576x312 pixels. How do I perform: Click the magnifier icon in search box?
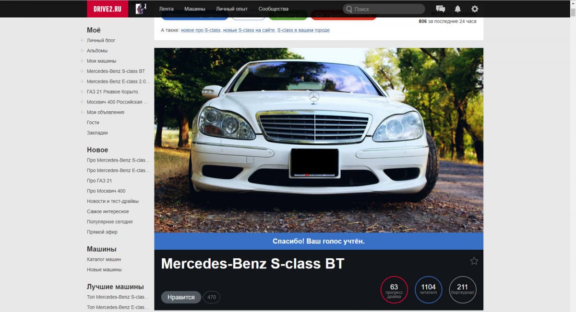(x=349, y=9)
